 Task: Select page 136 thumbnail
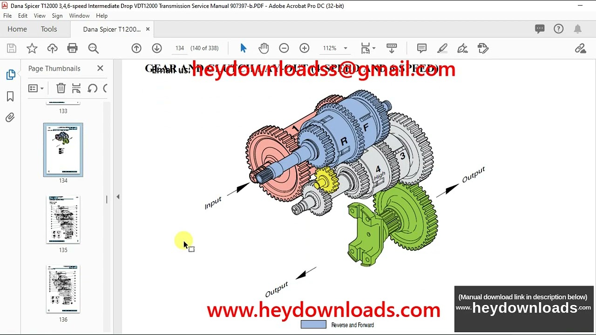[63, 289]
